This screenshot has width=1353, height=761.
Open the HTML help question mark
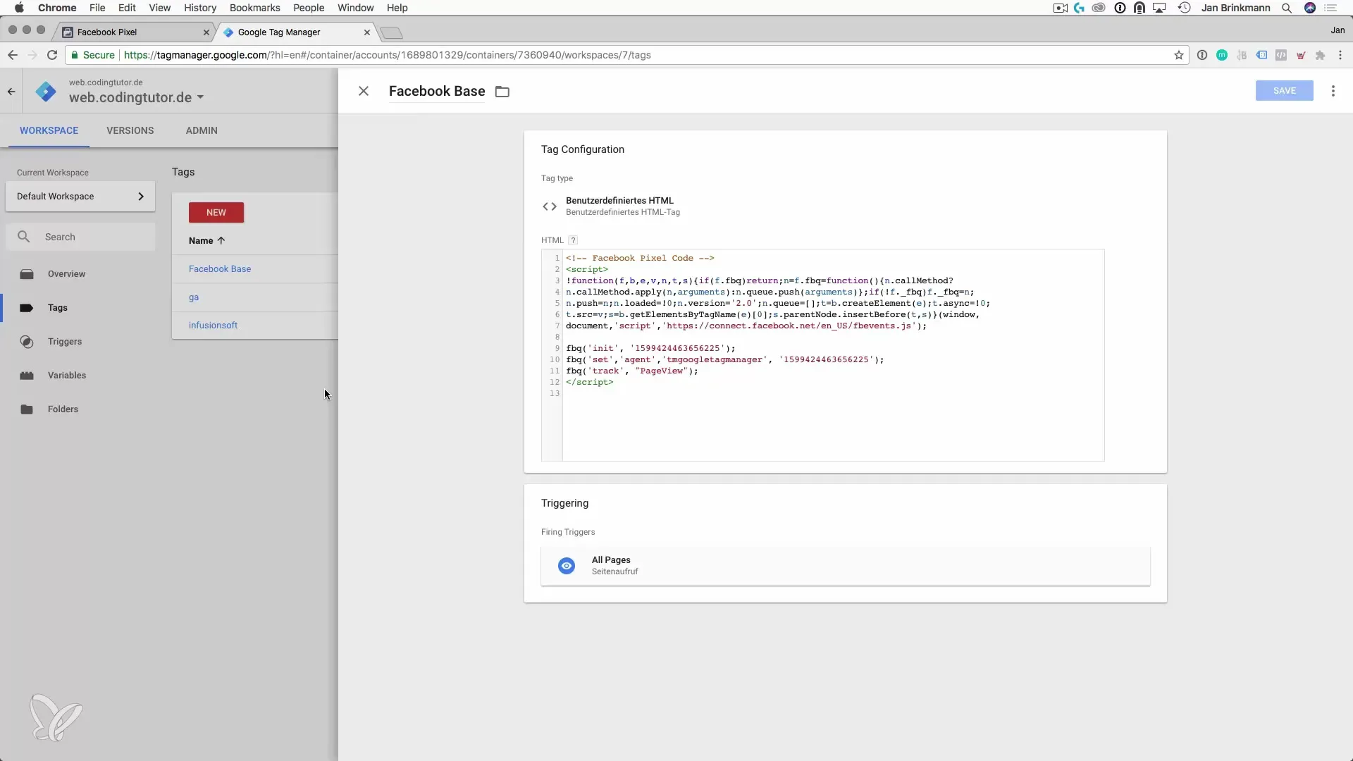click(573, 240)
